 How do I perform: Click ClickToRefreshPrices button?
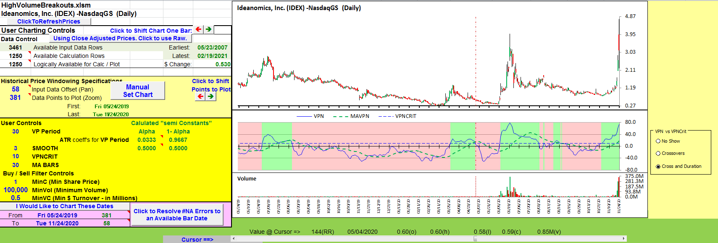(x=48, y=21)
